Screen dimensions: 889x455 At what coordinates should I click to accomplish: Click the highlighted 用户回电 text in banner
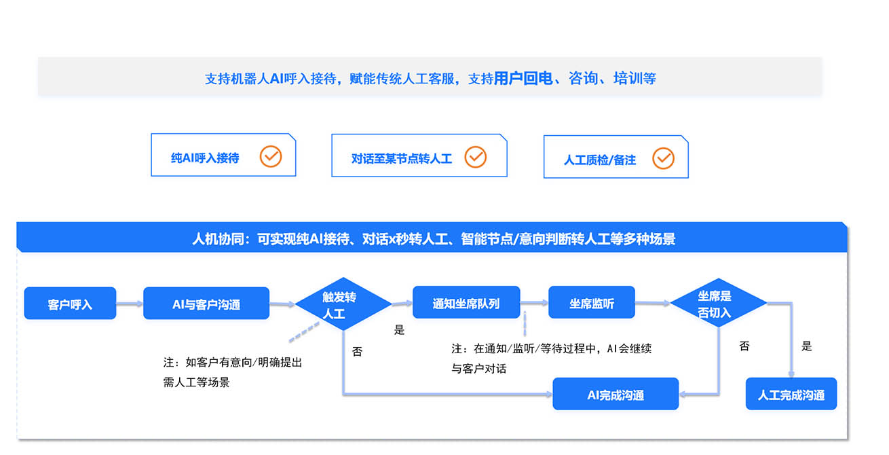523,78
